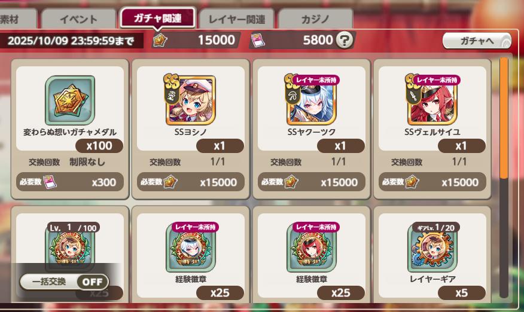
Task: Click the gold medal currency icon beside 15000
Action: (x=160, y=40)
